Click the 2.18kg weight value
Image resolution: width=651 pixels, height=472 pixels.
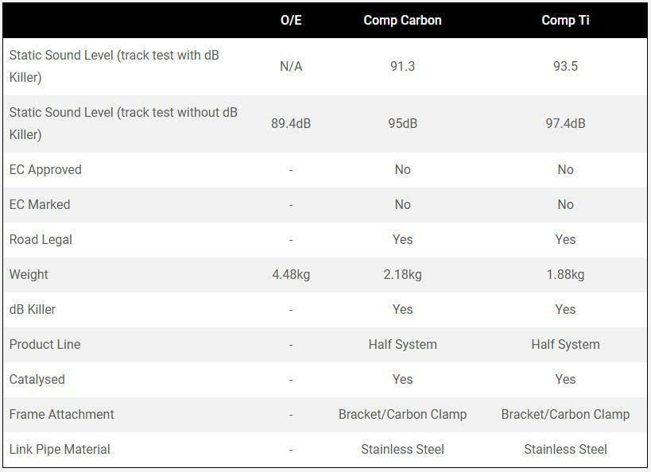coord(402,274)
